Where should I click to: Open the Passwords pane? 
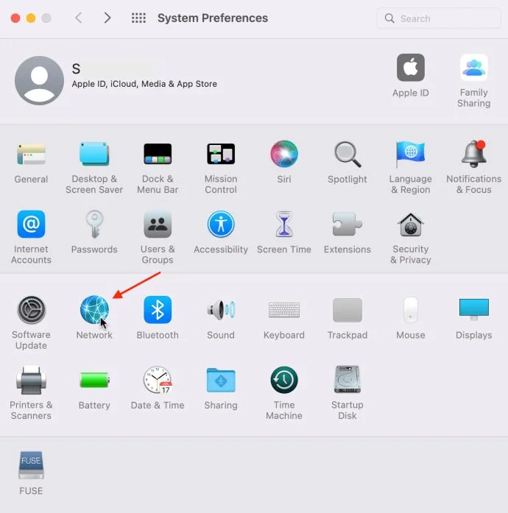pyautogui.click(x=94, y=224)
